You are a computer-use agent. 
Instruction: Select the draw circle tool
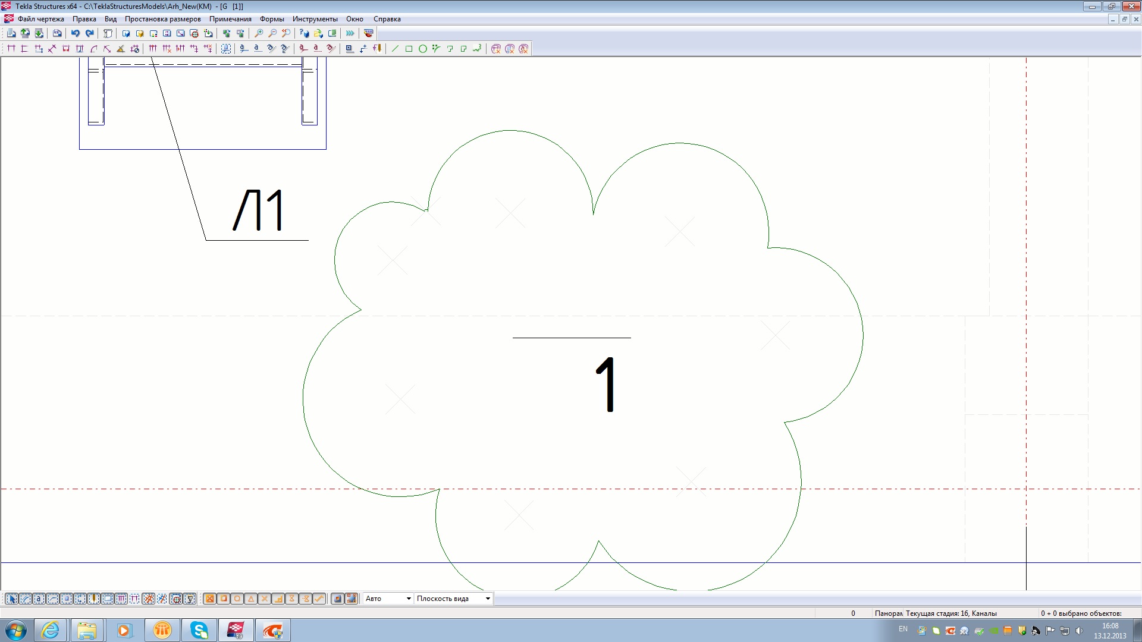point(422,49)
